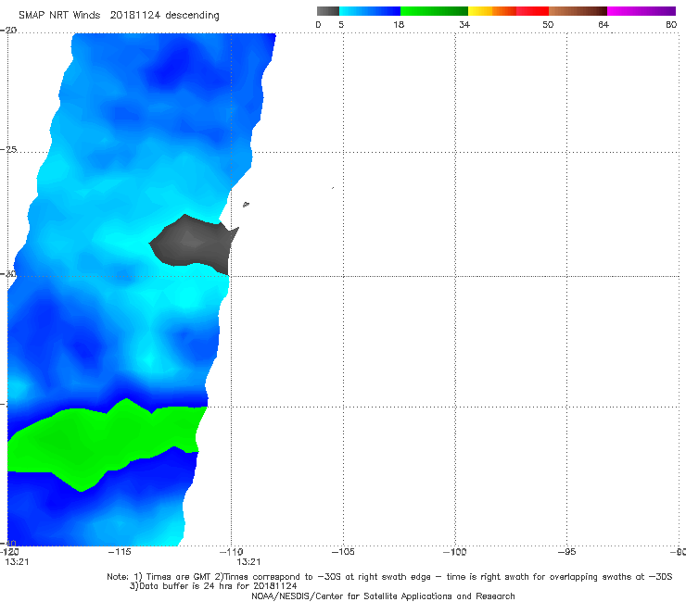The width and height of the screenshot is (686, 602).
Task: Click the color bar label "18"
Action: pyautogui.click(x=399, y=24)
